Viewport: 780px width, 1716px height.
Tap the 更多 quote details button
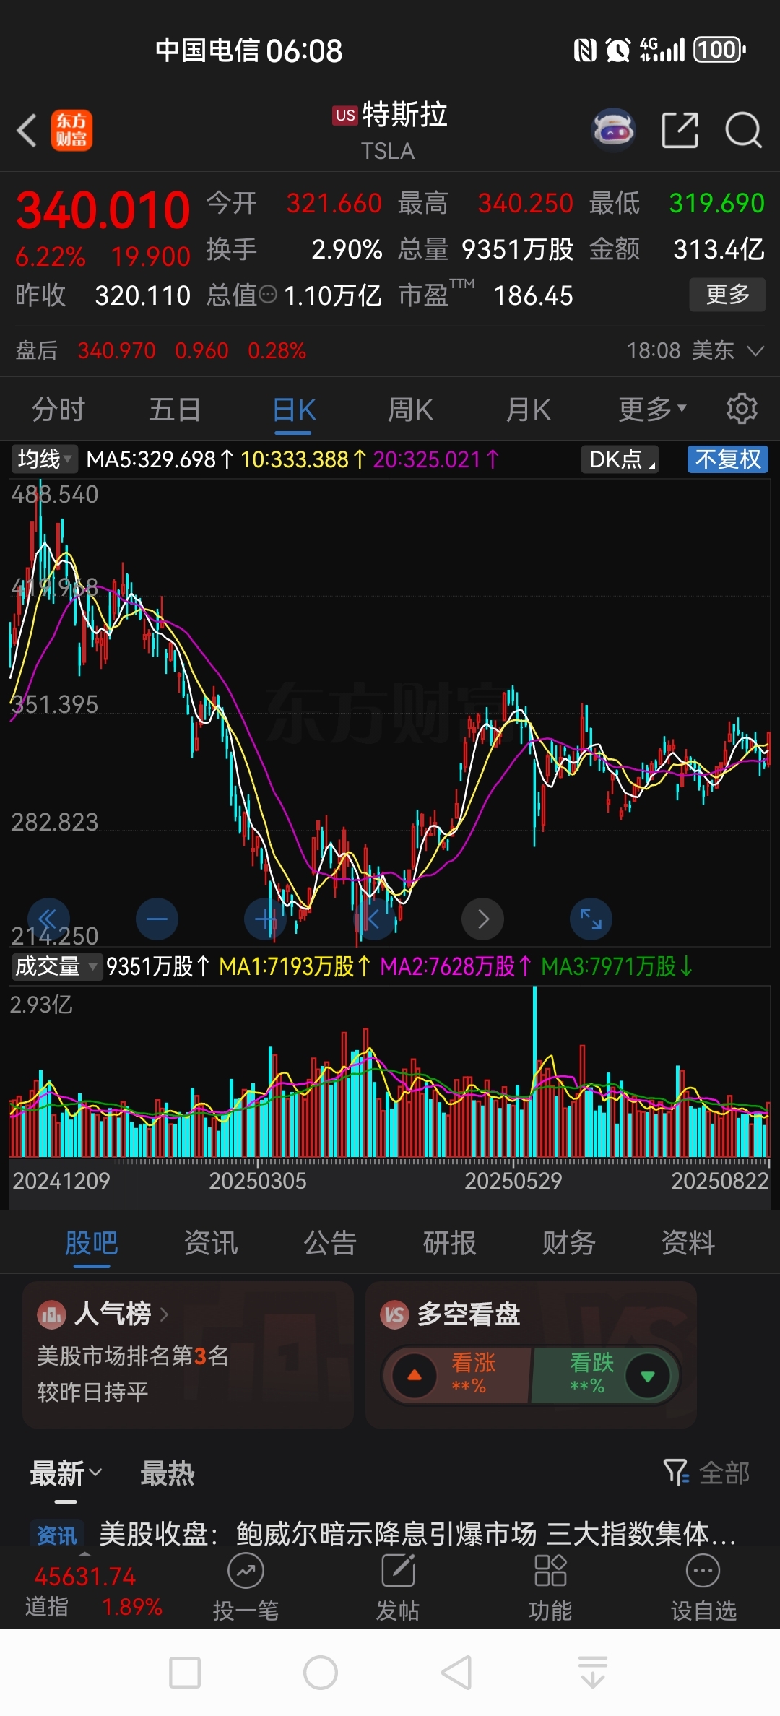pyautogui.click(x=727, y=295)
